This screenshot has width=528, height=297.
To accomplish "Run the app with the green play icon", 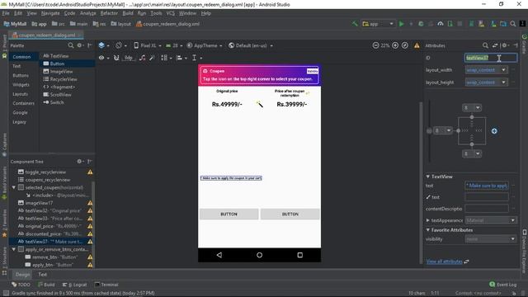I will [402, 24].
